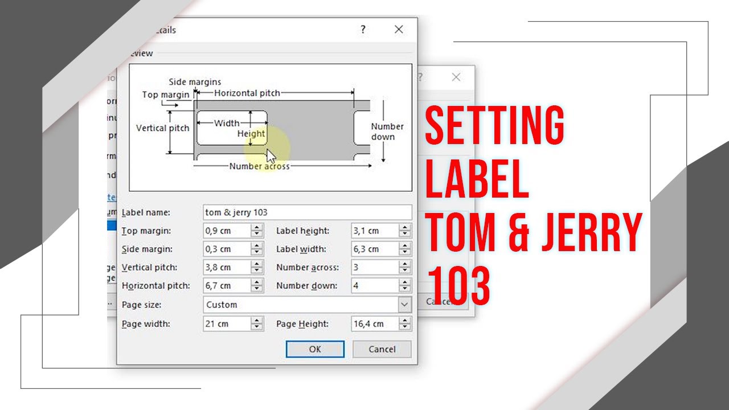This screenshot has width=729, height=410.
Task: Decrease Horizontal pitch with down arrow
Action: coord(257,289)
